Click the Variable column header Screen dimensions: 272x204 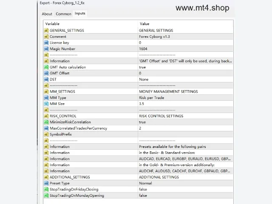(x=91, y=24)
